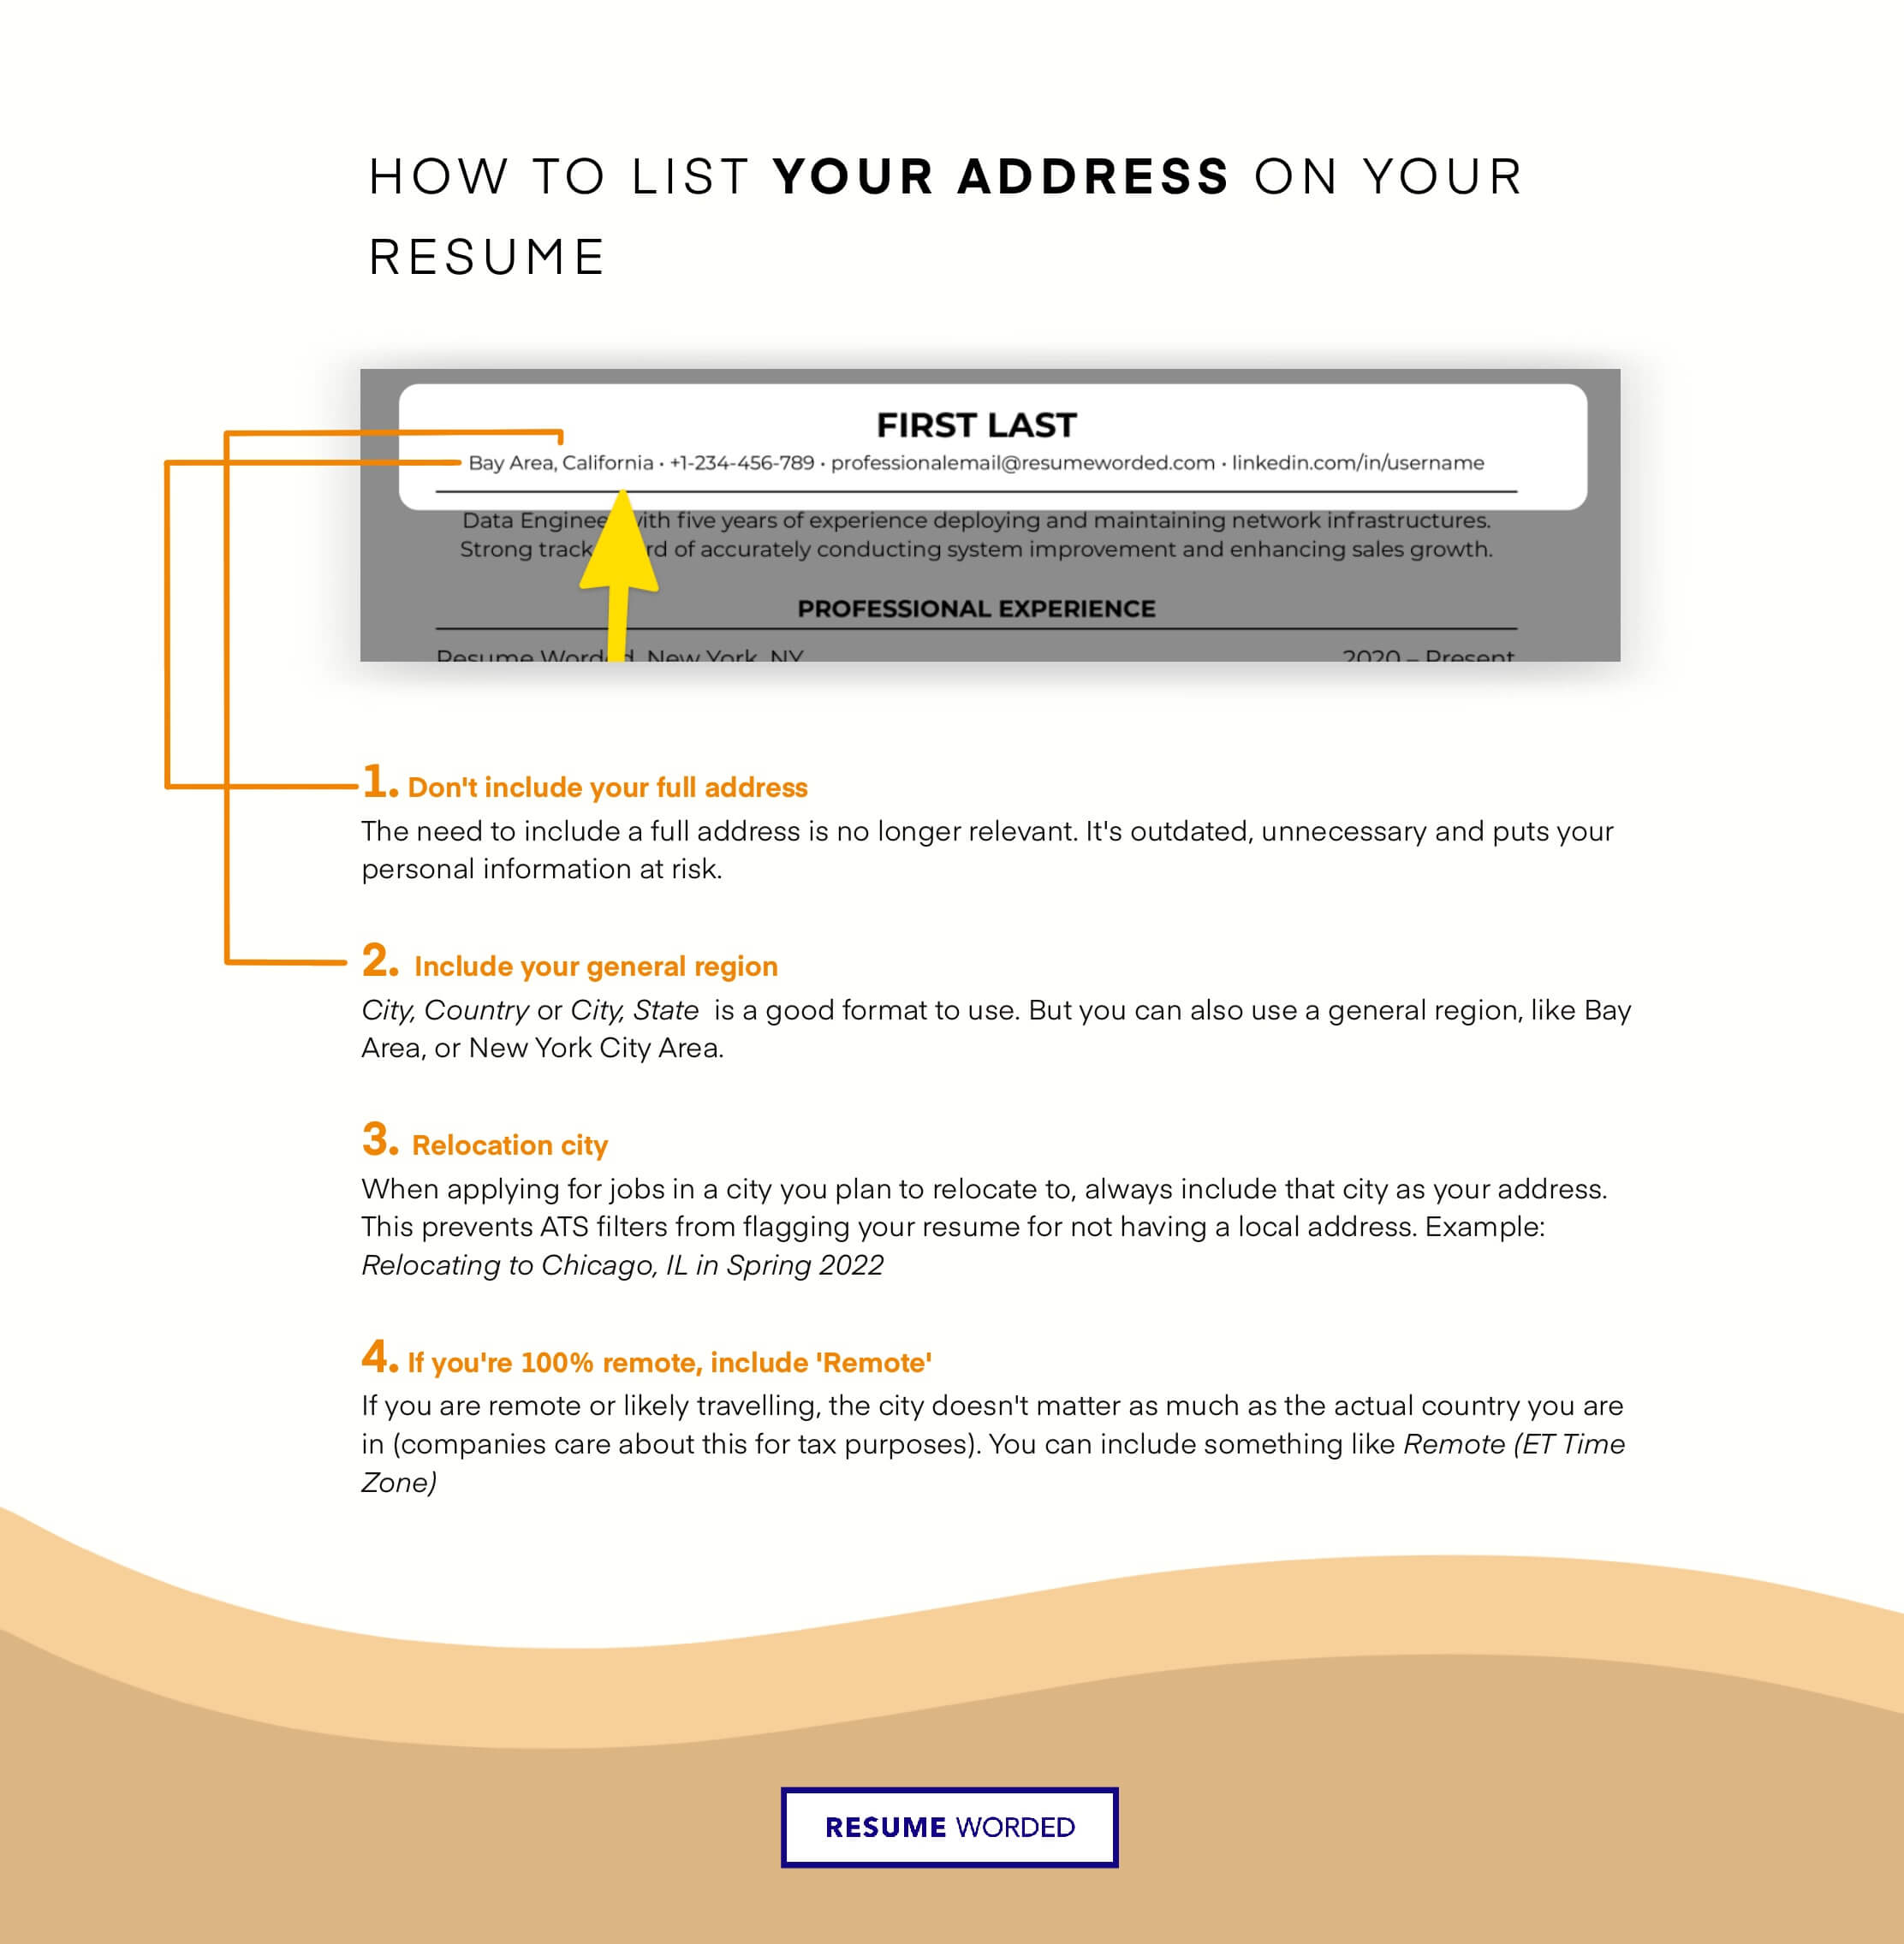Click 'Include your general region' heading
1904x1944 pixels.
coord(591,955)
